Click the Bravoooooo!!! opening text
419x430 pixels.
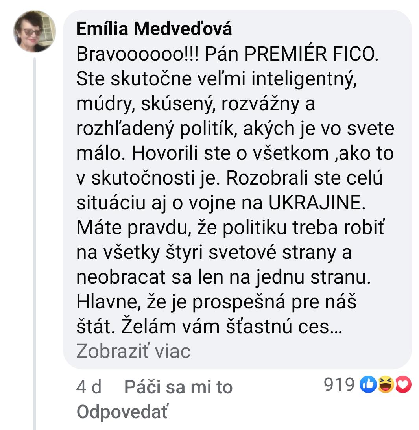[139, 54]
